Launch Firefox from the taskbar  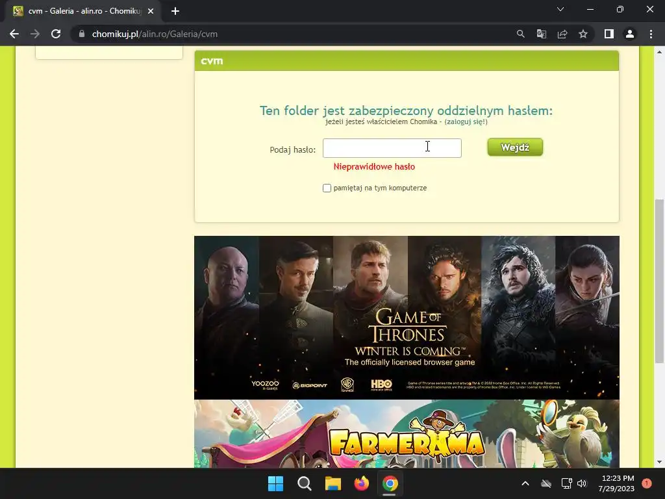[361, 483]
